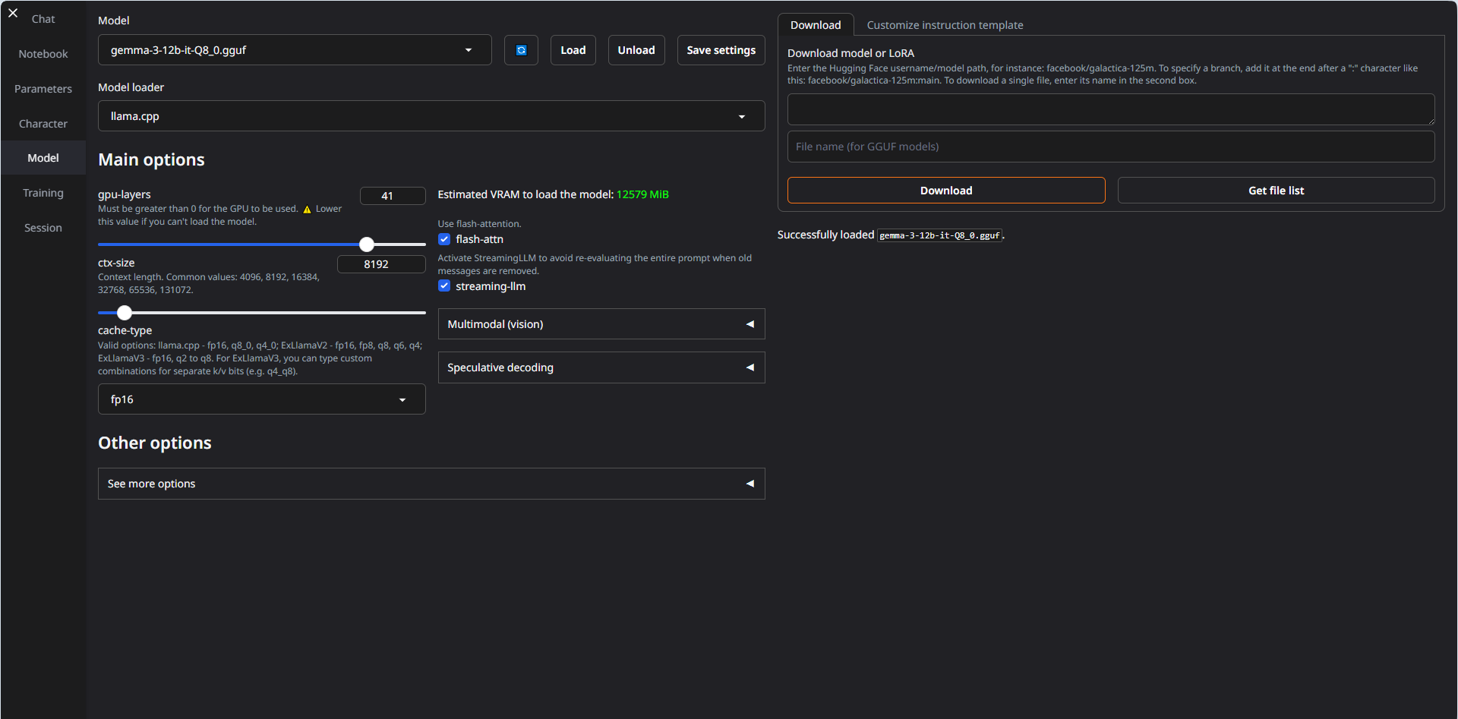Click the File name for GGUF models field
1458x719 pixels.
click(1110, 147)
